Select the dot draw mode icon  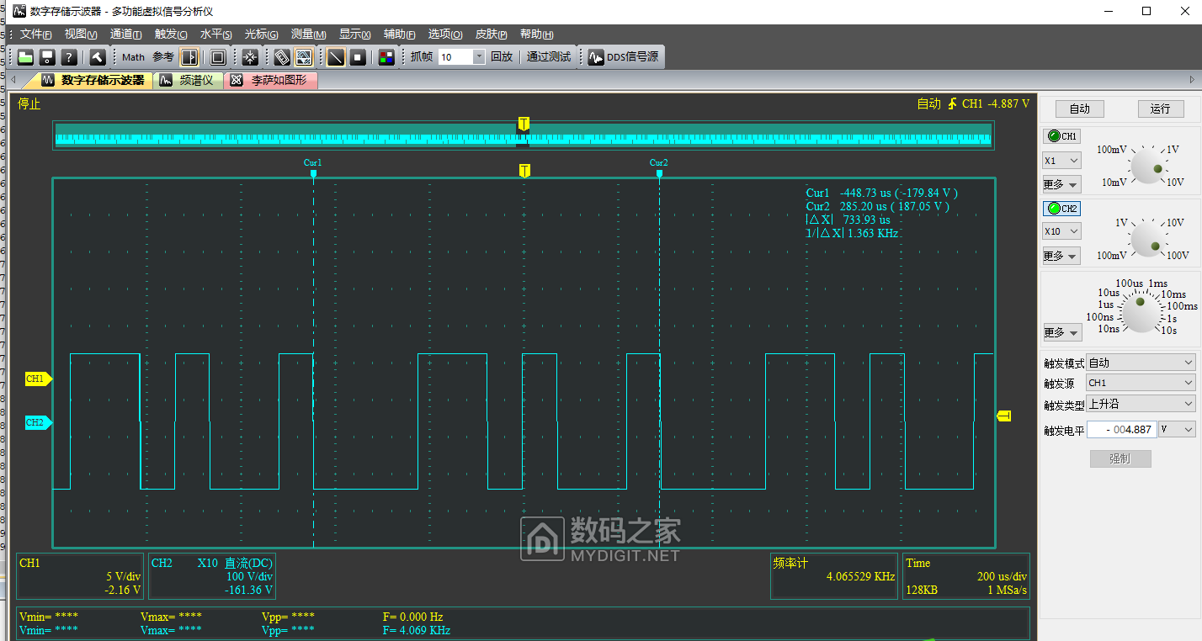click(x=358, y=57)
